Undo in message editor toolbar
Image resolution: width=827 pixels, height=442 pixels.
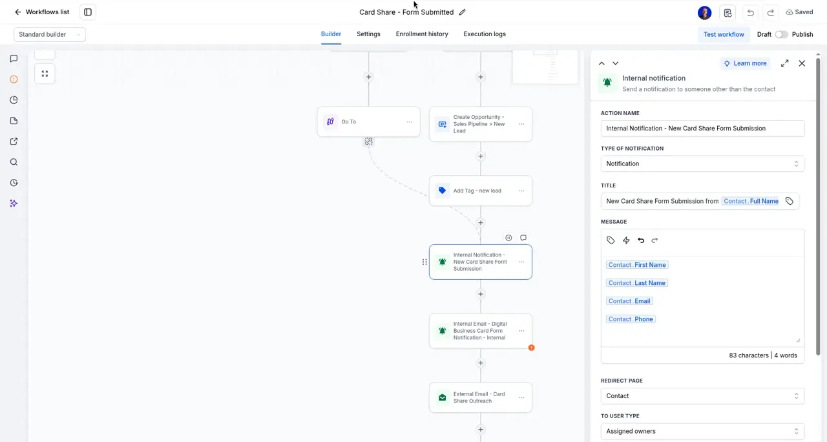point(641,240)
